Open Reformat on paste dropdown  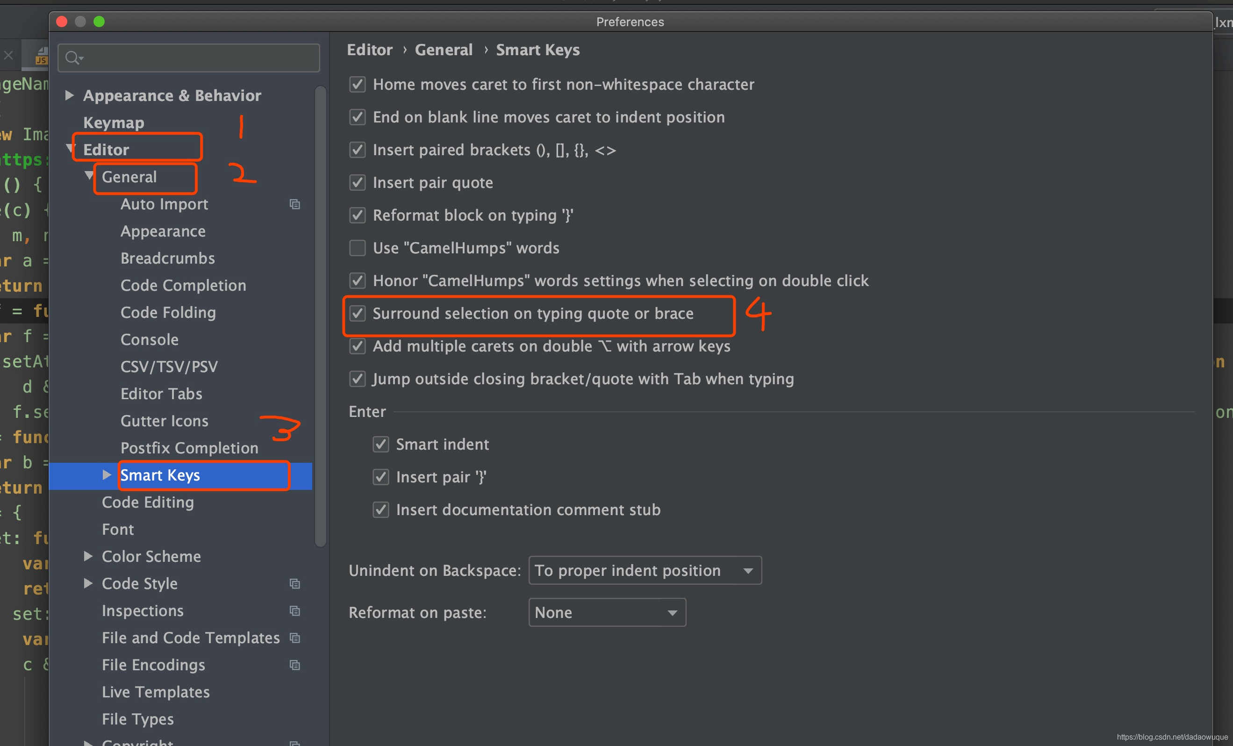[x=608, y=612]
